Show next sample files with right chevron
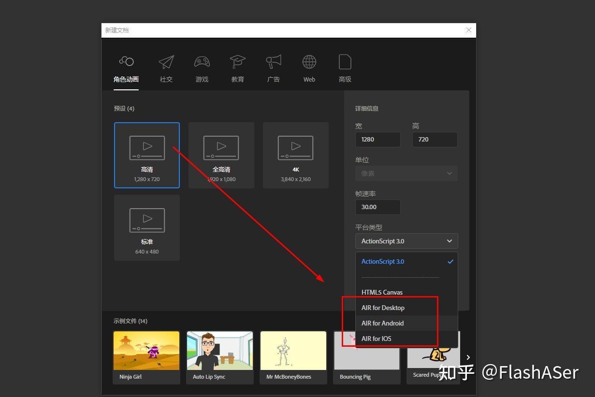The image size is (595, 397). 468,357
